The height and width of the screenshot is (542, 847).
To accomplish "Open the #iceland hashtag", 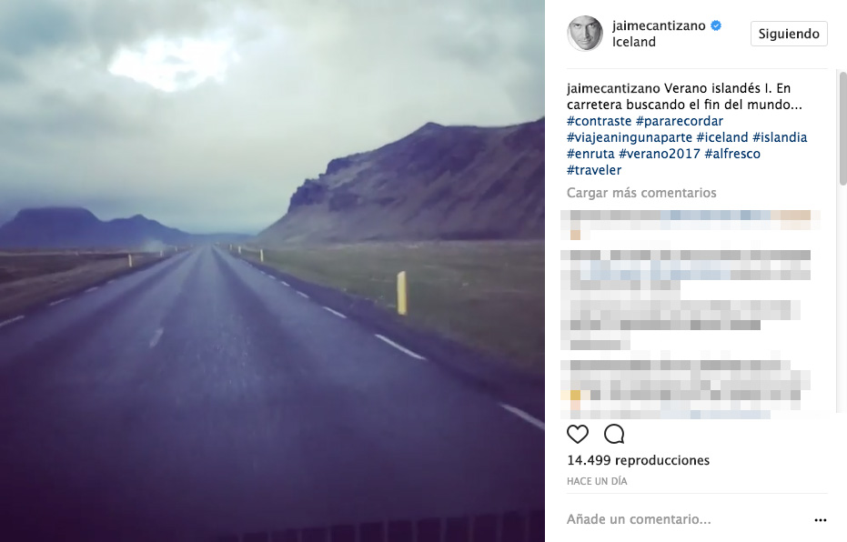I will (x=721, y=137).
